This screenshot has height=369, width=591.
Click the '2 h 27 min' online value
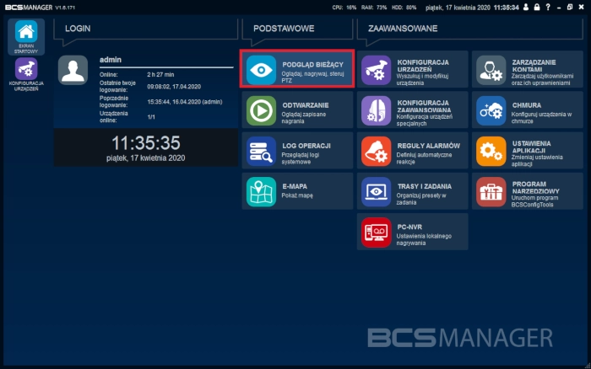[x=160, y=75]
